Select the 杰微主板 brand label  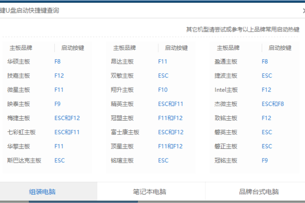coord(226,104)
